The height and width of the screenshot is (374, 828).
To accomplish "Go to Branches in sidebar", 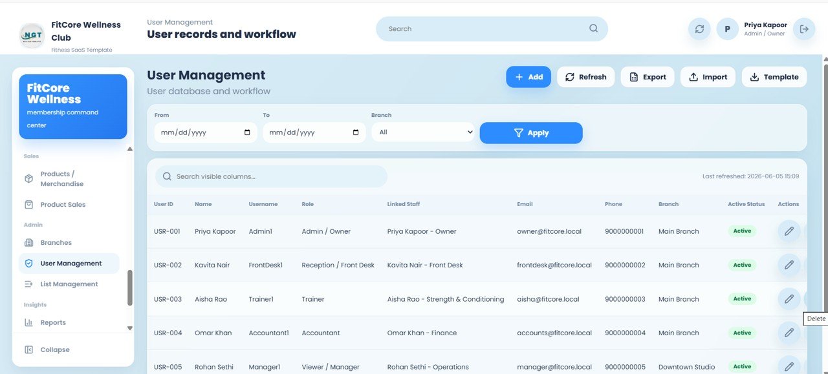I will (69, 243).
